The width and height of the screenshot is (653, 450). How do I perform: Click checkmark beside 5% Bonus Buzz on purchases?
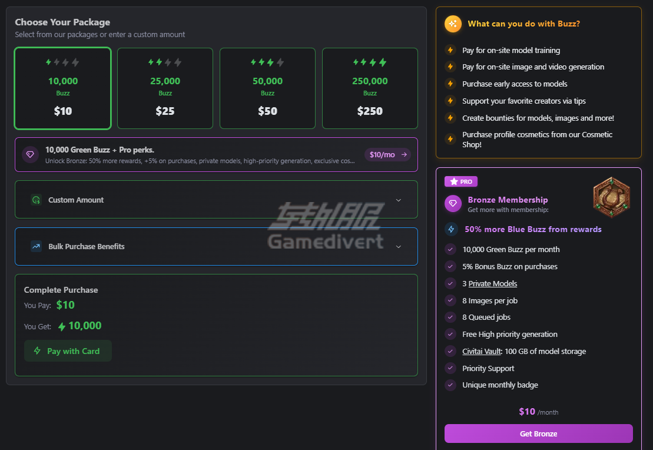(x=450, y=266)
